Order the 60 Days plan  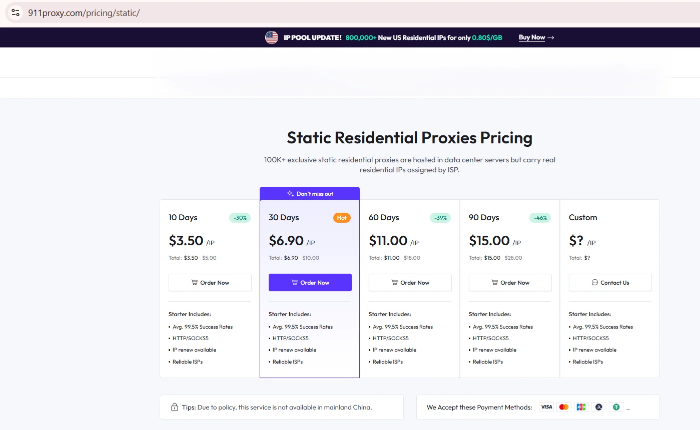[x=410, y=283]
